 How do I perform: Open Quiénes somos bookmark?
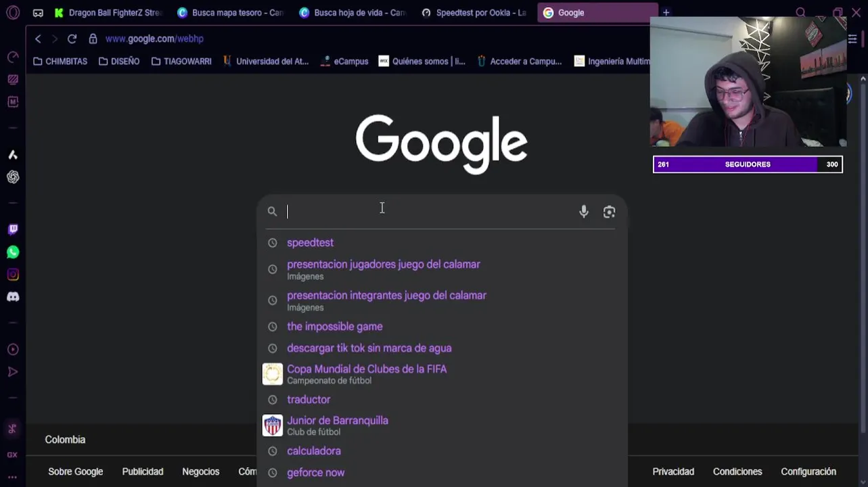(x=422, y=62)
